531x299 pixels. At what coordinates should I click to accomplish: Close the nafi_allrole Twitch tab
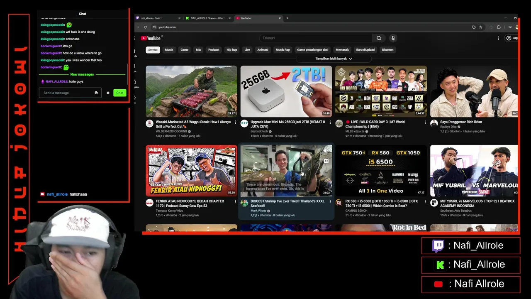[x=179, y=18]
